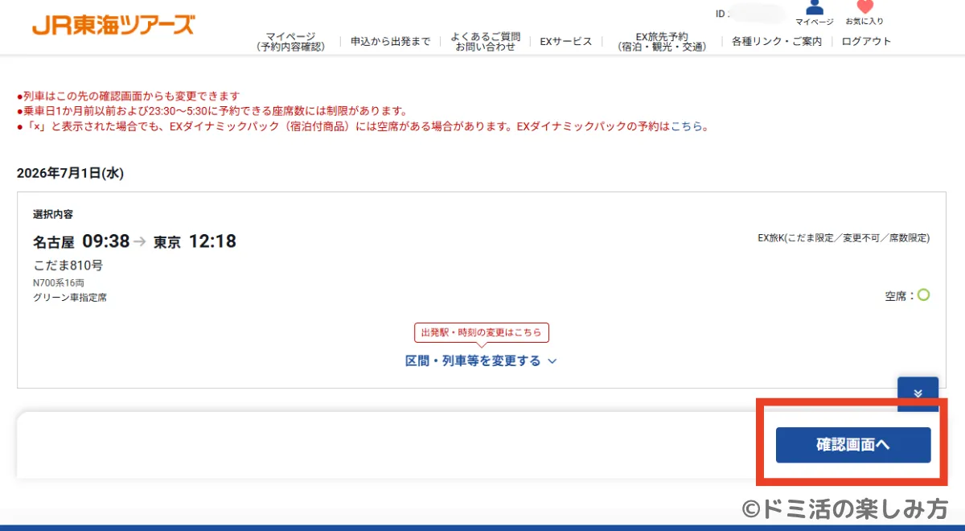Open 申込から出発まで menu item

click(x=390, y=42)
